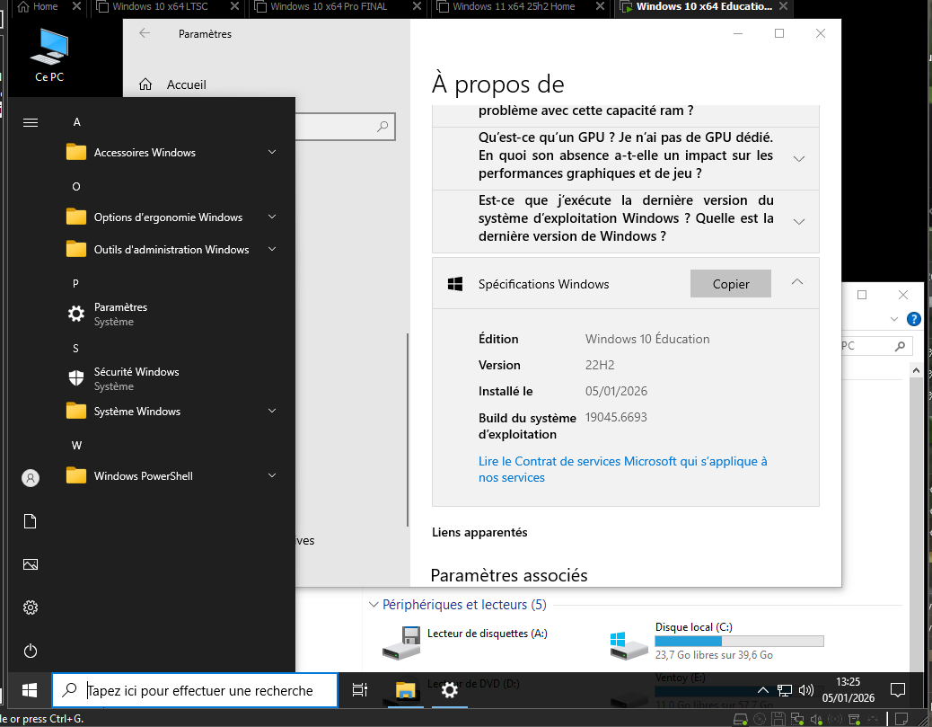Open the Windows PowerShell folder icon
Screen dimensions: 932x727
click(x=76, y=476)
